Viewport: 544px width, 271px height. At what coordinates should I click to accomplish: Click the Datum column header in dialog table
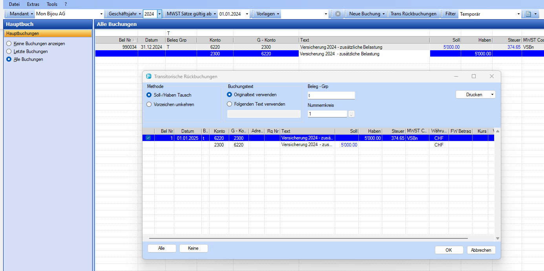(188, 131)
